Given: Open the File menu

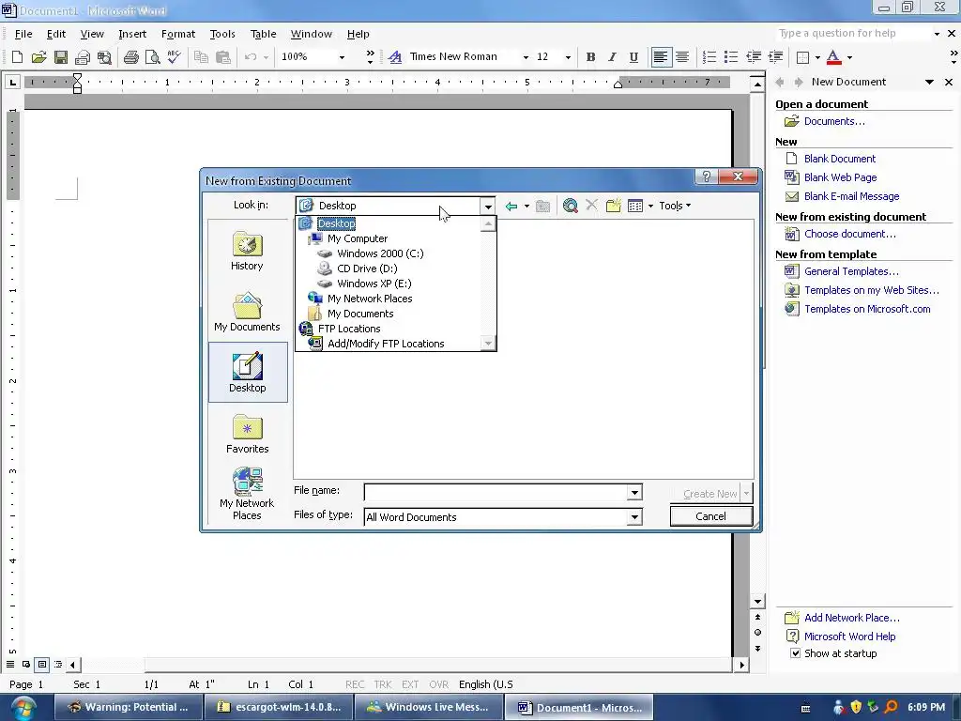Looking at the screenshot, I should pos(23,34).
